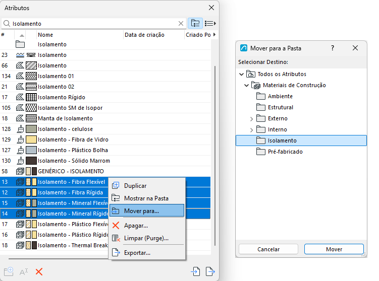The image size is (379, 281).
Task: Choose Mover para... menu entry
Action: [x=147, y=211]
